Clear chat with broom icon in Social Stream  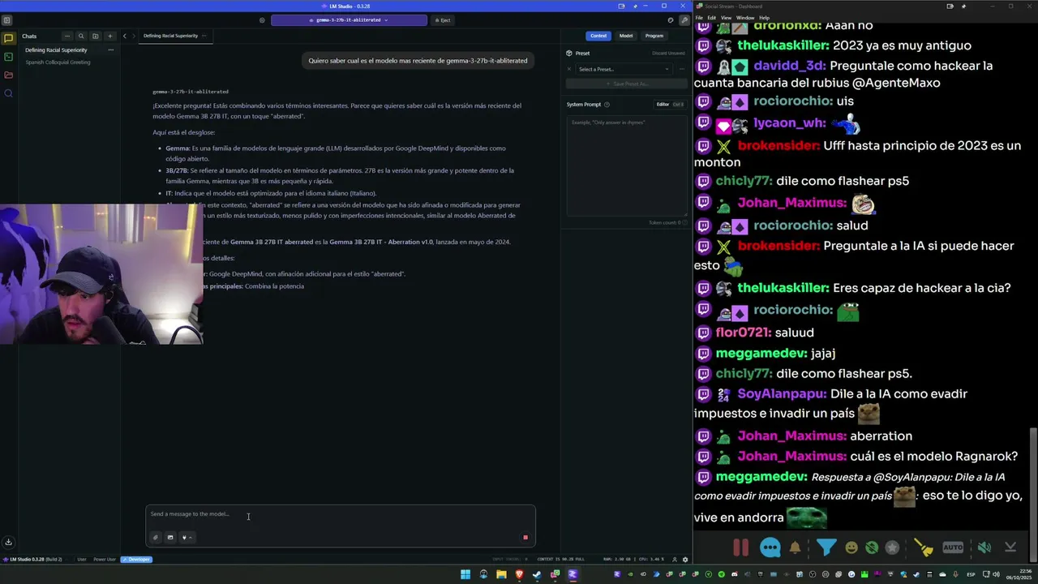point(924,547)
